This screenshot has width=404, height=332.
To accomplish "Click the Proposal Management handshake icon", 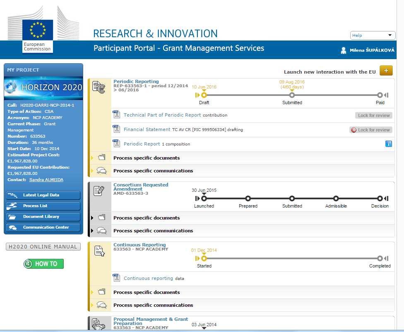I will tap(99, 324).
